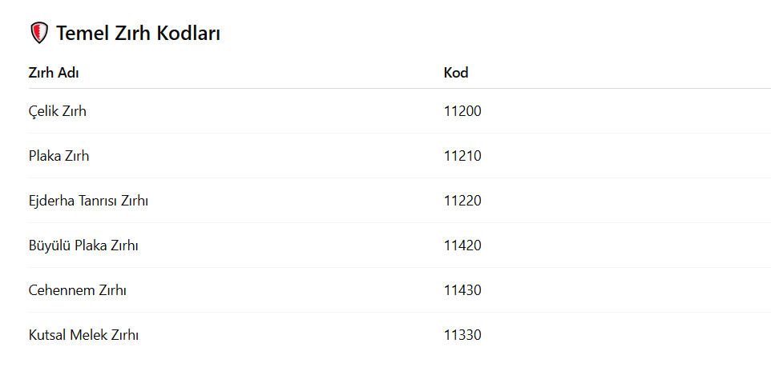The height and width of the screenshot is (379, 771).
Task: Click the Ejderha Tanrısı Zırhı name
Action: click(88, 201)
